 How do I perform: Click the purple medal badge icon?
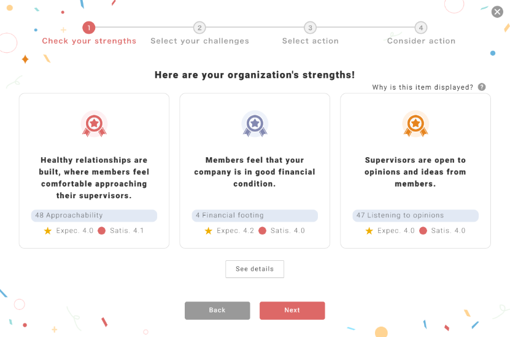(x=255, y=123)
